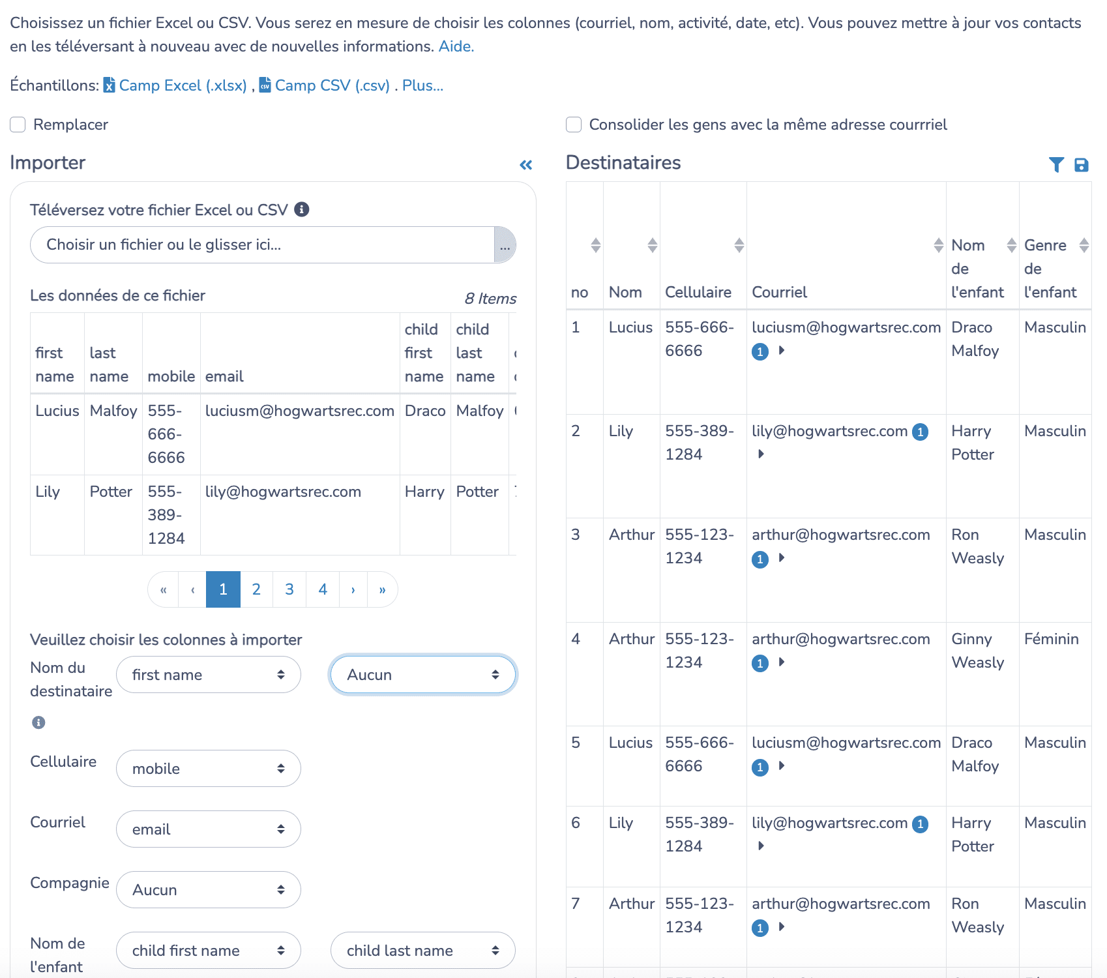1107x978 pixels.
Task: Show info tooltip beside Téléversez votre fichier
Action: coord(301,209)
